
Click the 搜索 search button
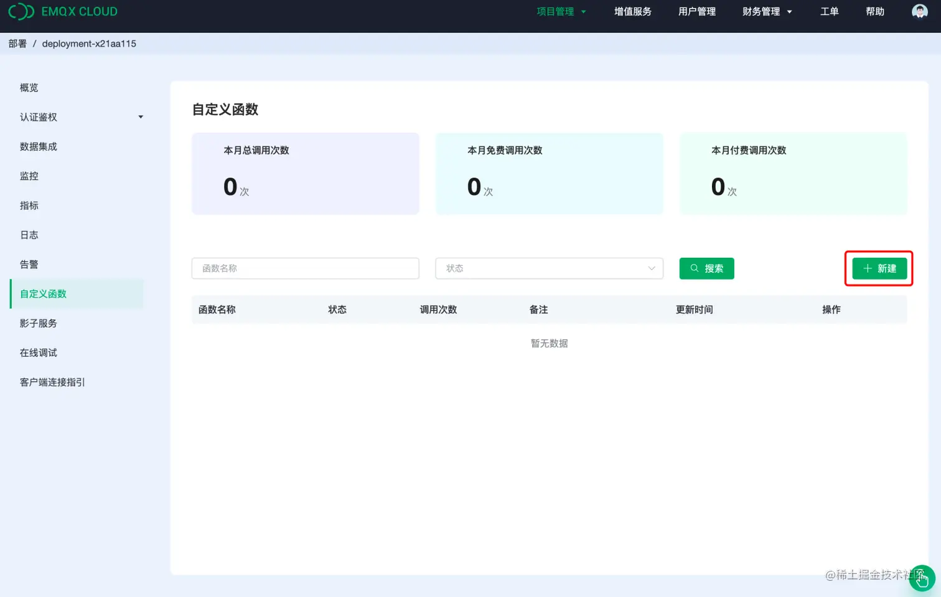[x=706, y=268]
